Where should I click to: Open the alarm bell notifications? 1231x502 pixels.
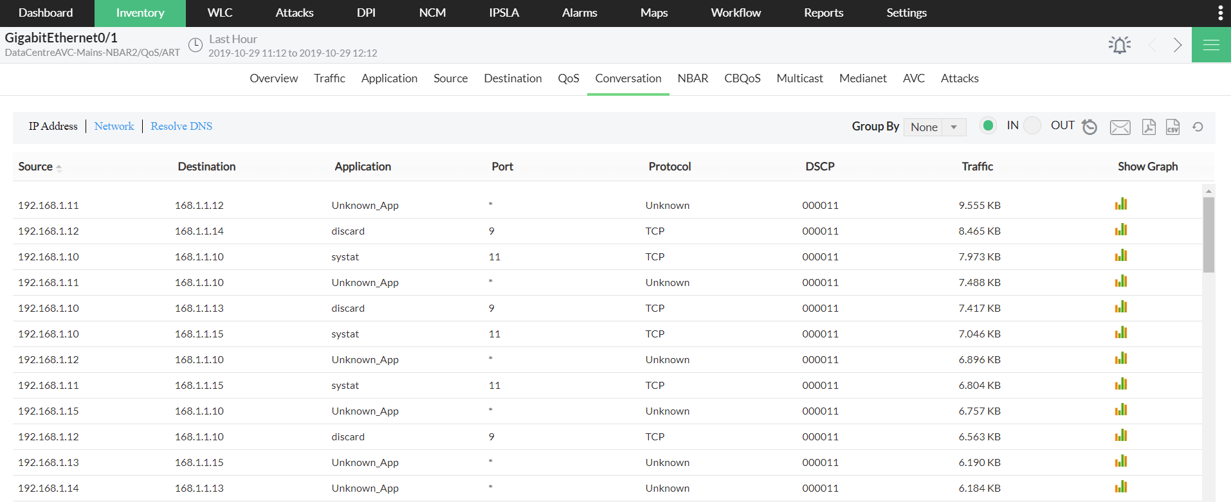(x=1120, y=45)
